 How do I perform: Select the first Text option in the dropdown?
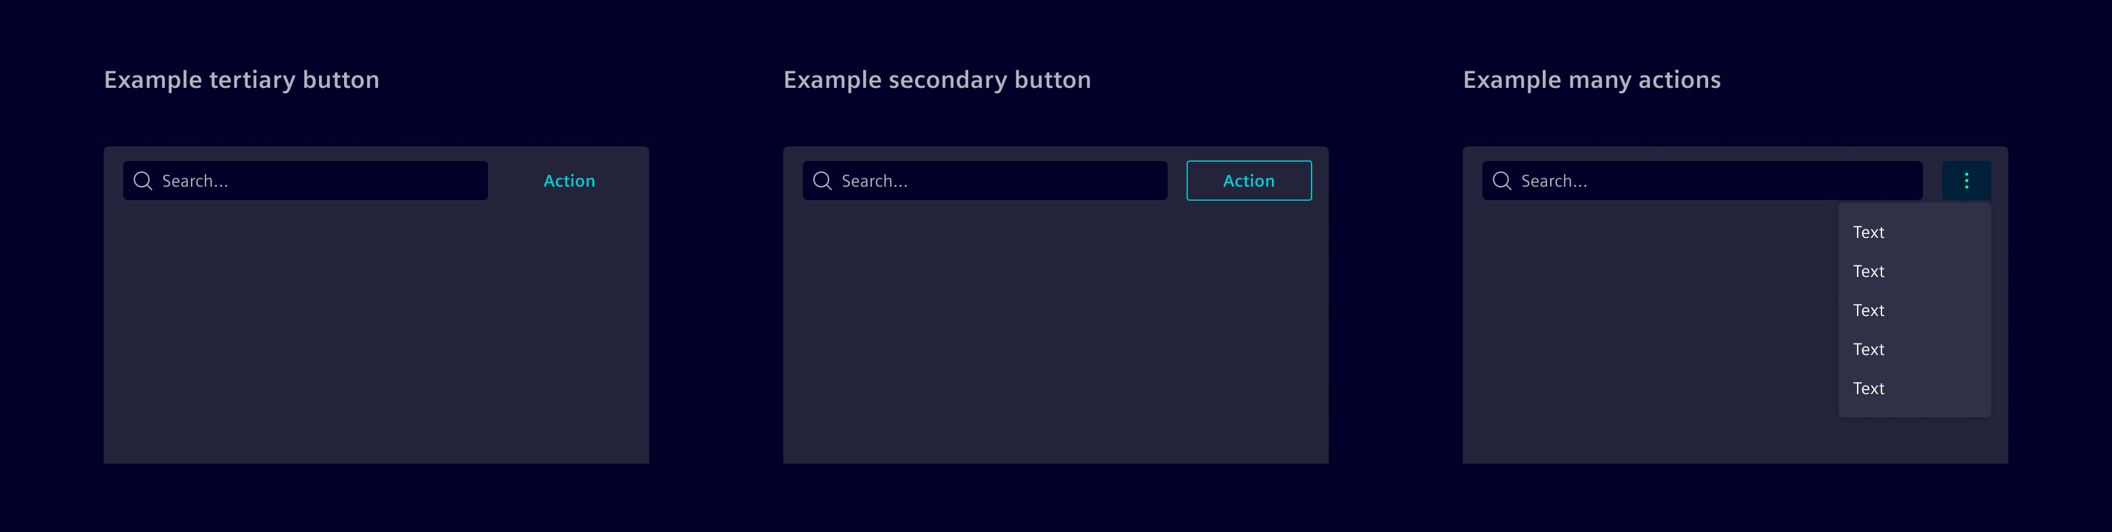[1869, 232]
